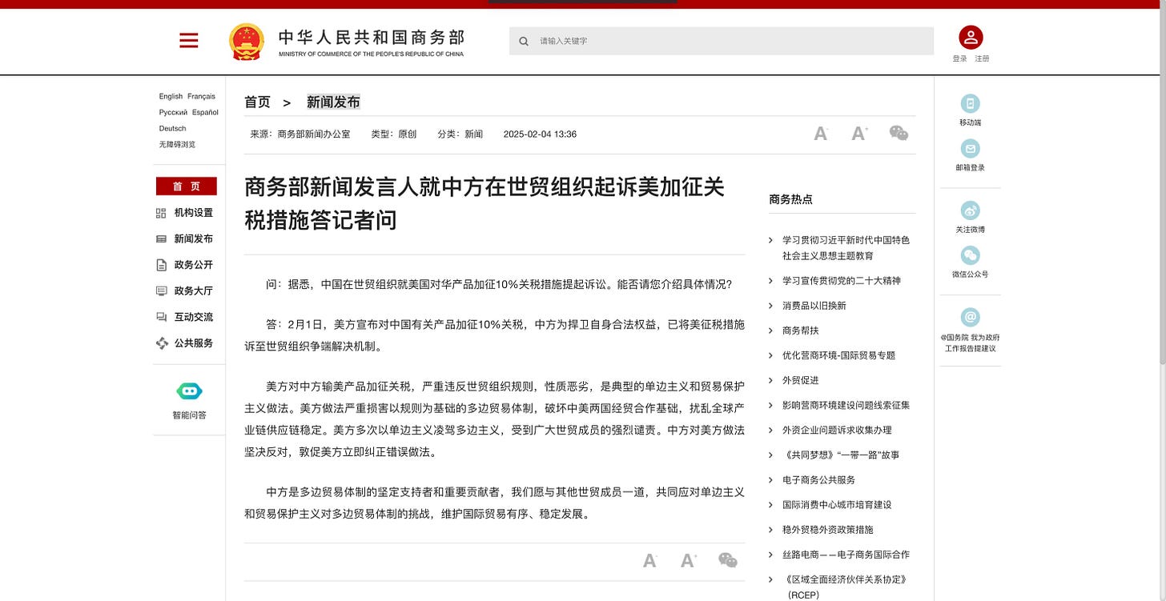Click 新闻发布 in the breadcrumb

pos(333,102)
